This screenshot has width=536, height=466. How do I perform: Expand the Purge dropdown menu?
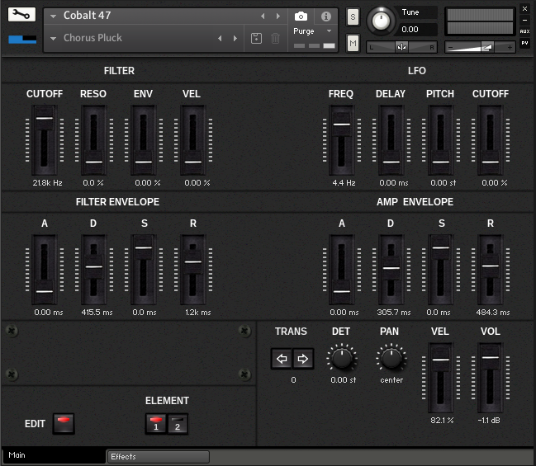(x=329, y=31)
